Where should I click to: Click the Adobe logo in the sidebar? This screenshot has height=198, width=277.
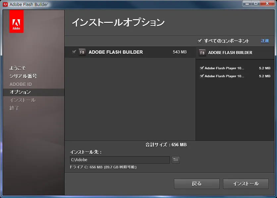(x=16, y=21)
